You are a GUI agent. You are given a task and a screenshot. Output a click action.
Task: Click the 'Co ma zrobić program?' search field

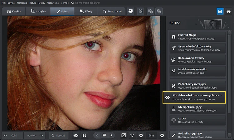pos(87,3)
